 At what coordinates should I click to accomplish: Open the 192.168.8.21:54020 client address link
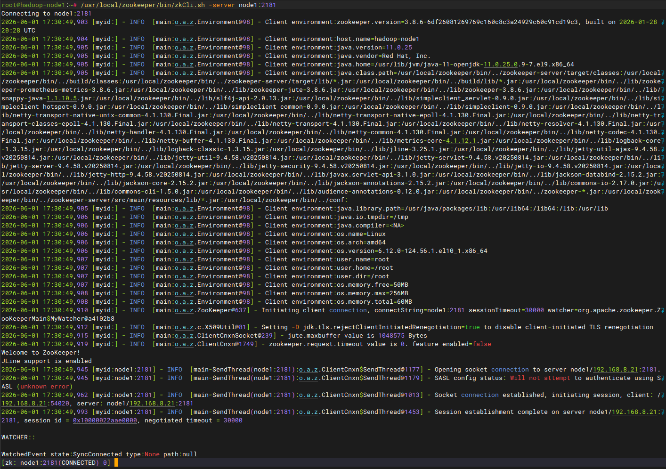35,404
